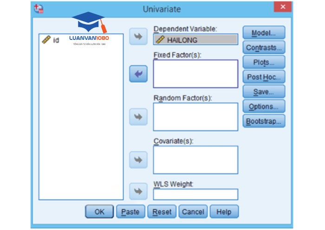Screen dimensions: 325x230
Task: Click the OK button
Action: point(99,211)
